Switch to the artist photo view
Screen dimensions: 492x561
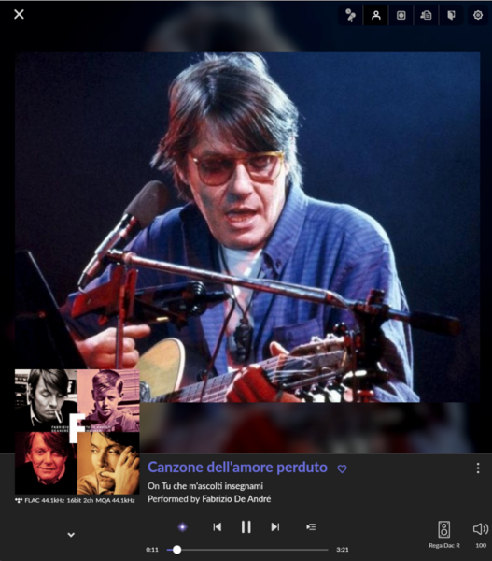[x=376, y=15]
